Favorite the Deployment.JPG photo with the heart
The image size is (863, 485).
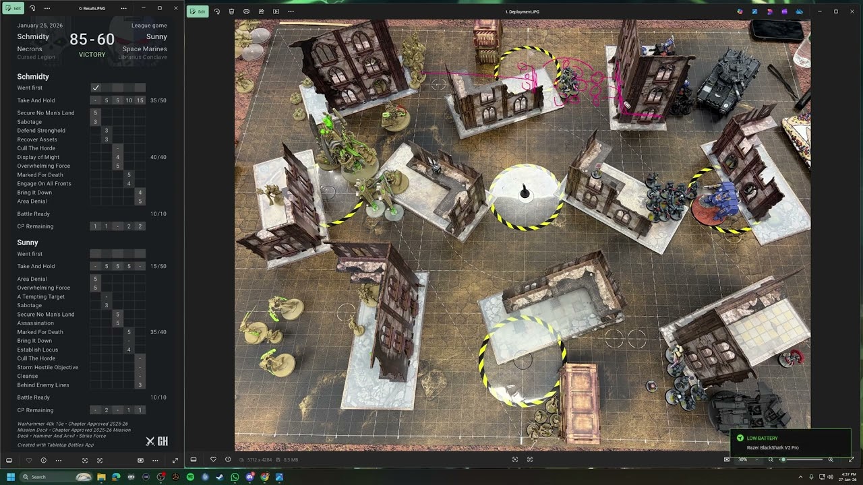(x=213, y=459)
